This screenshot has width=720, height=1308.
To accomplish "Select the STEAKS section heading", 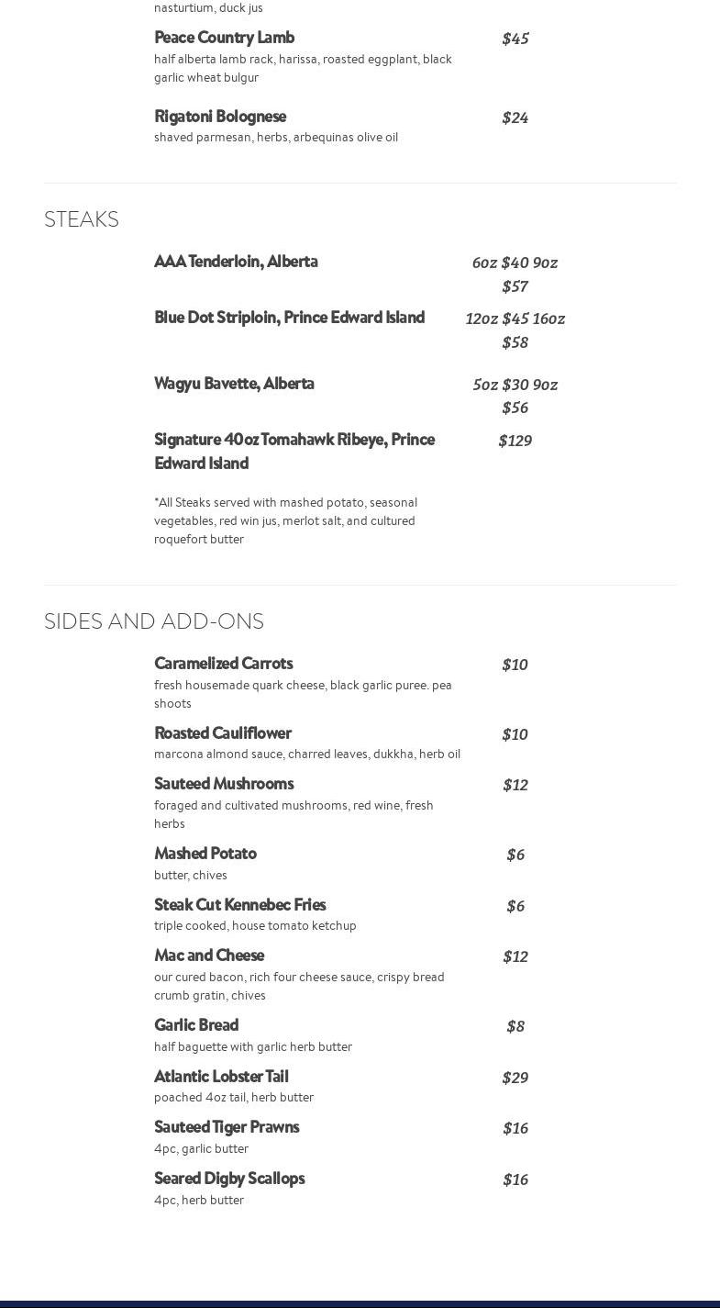I will pos(82,219).
